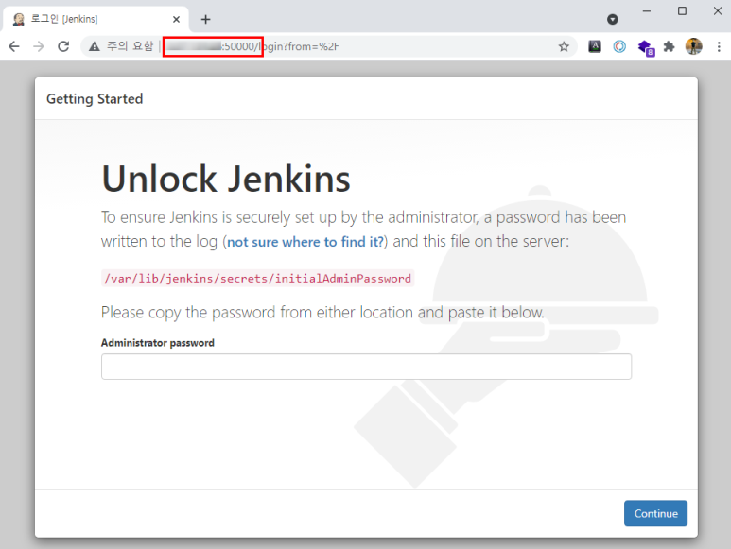Bookmark this page with the star icon
The image size is (731, 549).
click(564, 46)
